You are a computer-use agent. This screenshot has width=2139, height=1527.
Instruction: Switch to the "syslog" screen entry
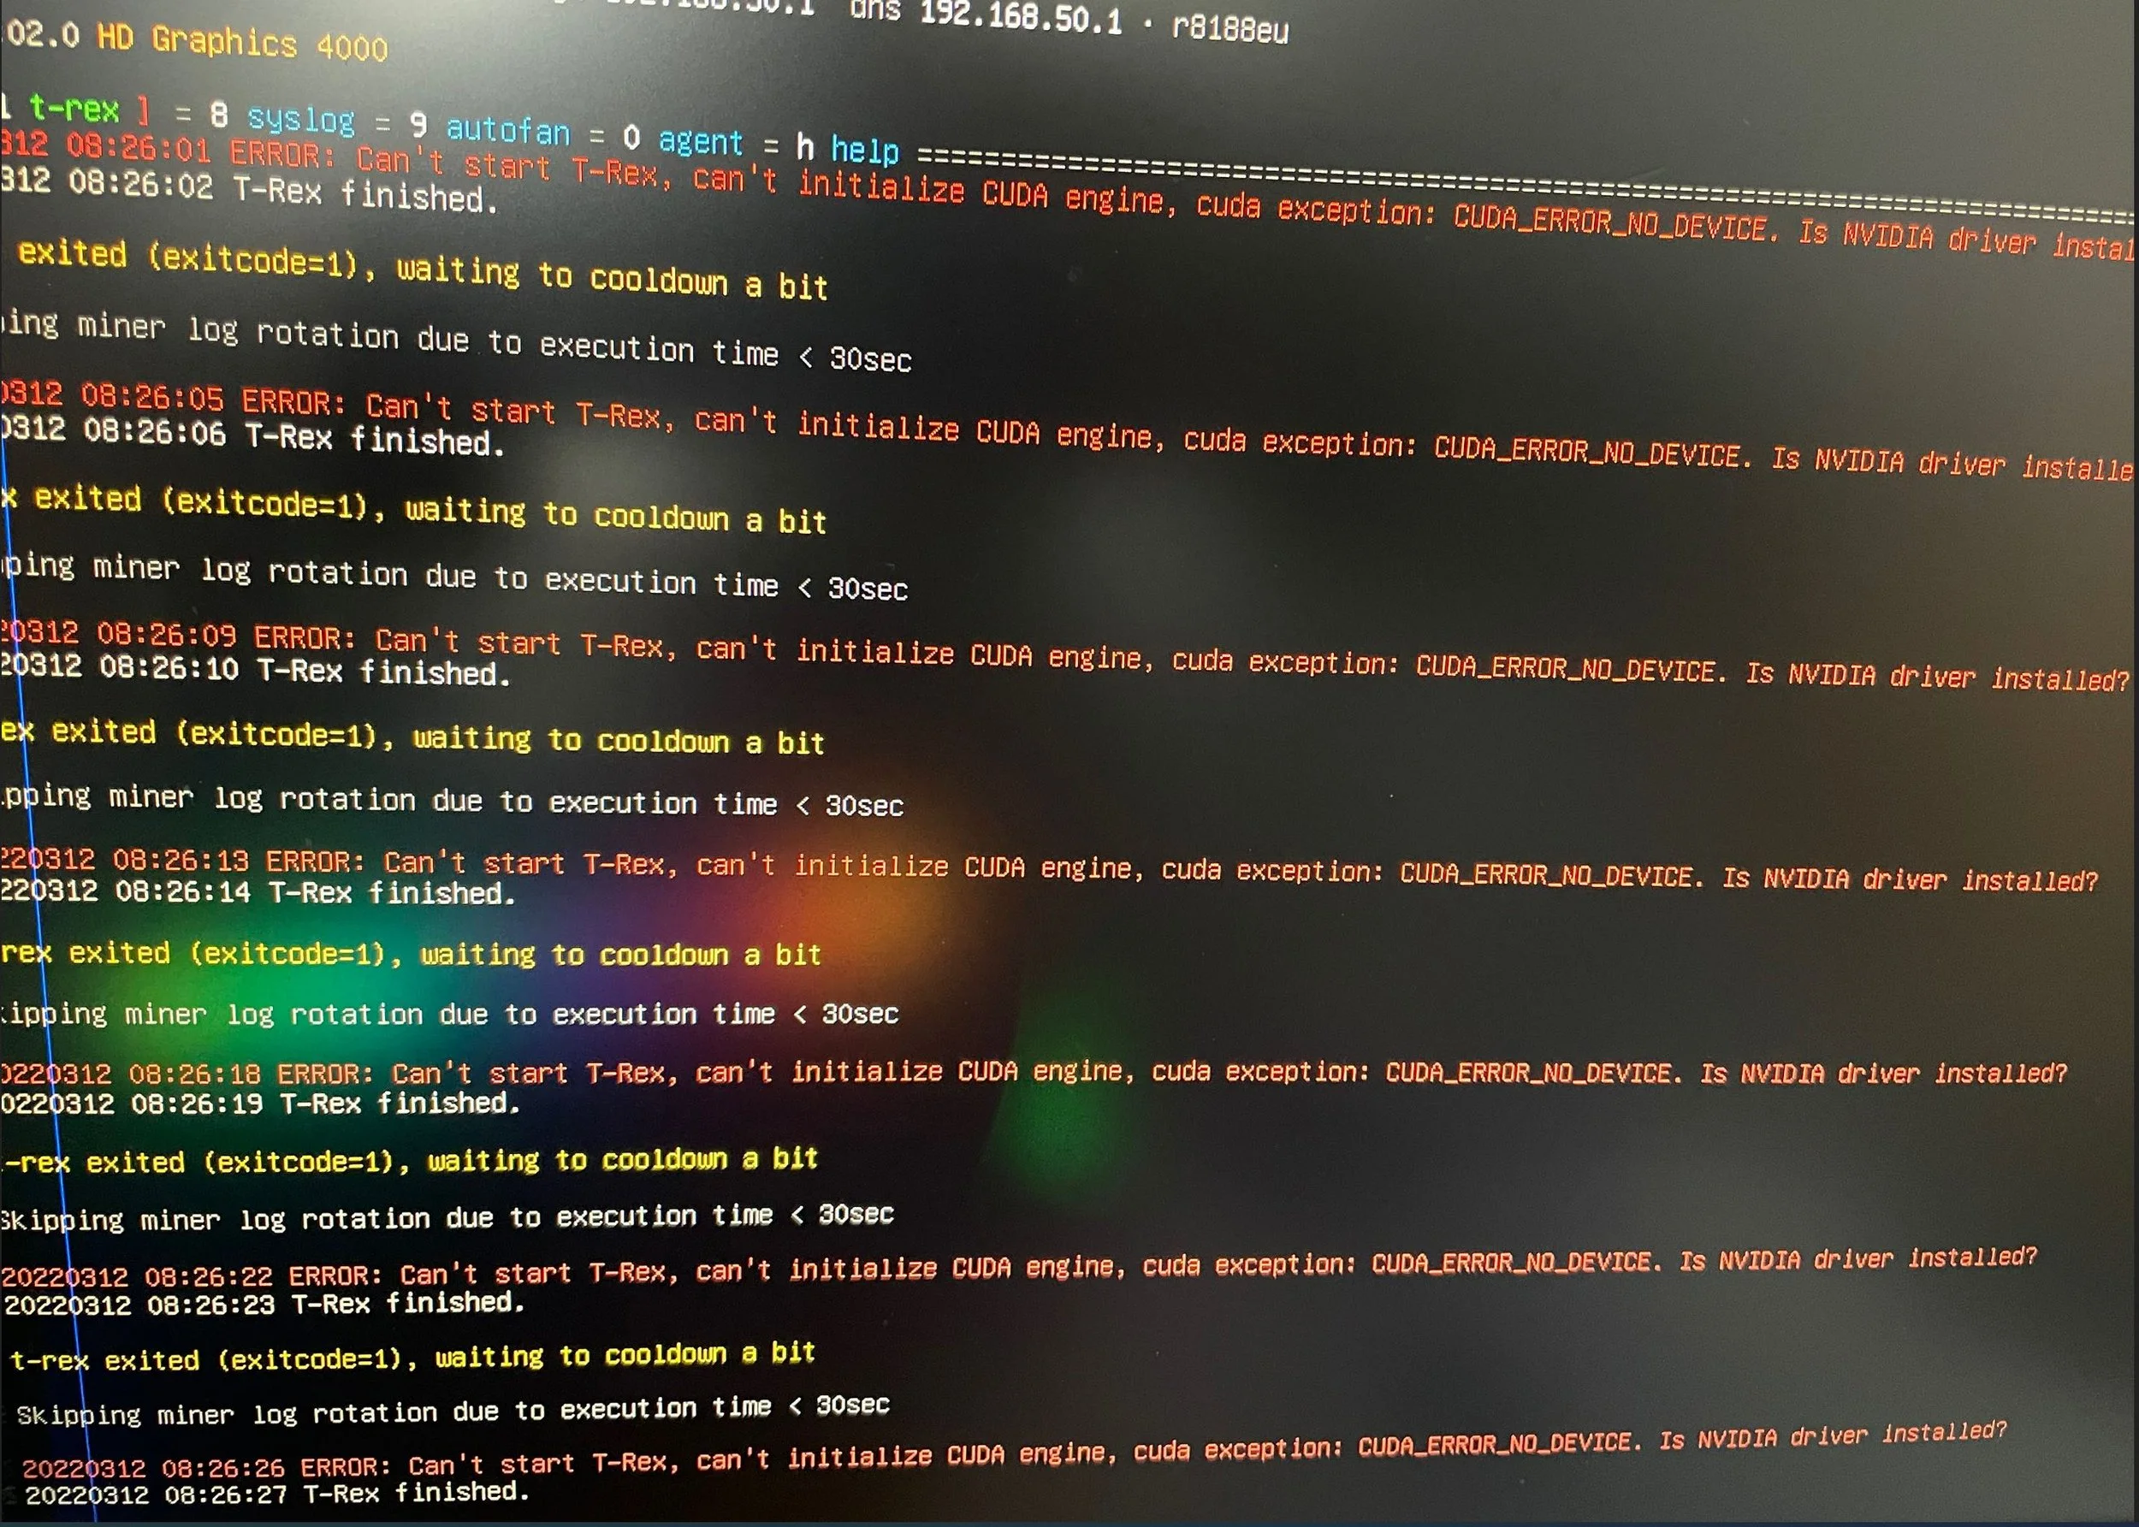pos(300,120)
